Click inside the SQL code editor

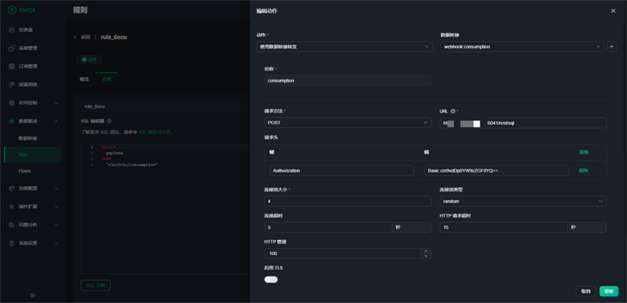(x=165, y=209)
